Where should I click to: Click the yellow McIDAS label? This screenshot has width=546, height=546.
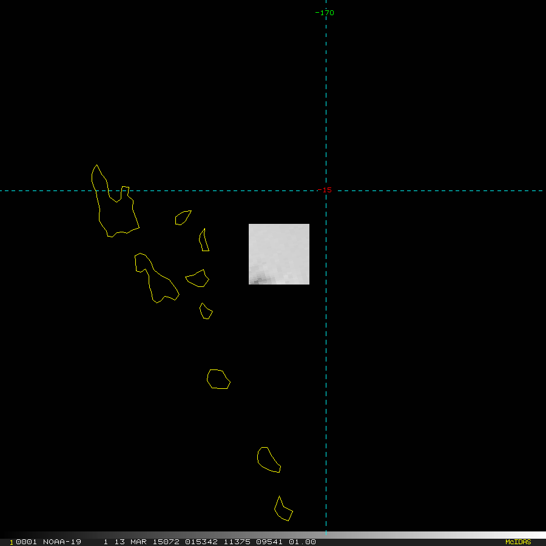[518, 542]
